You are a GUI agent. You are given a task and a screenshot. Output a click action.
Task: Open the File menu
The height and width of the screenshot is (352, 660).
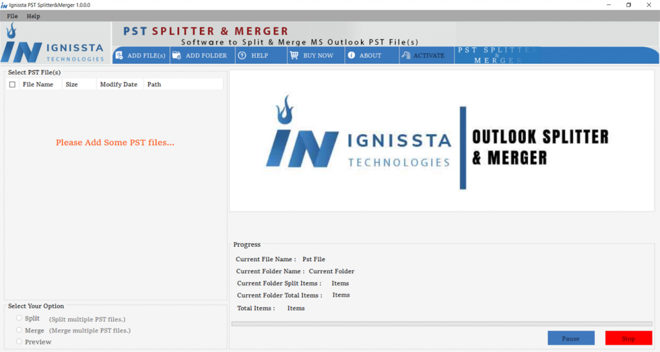12,16
